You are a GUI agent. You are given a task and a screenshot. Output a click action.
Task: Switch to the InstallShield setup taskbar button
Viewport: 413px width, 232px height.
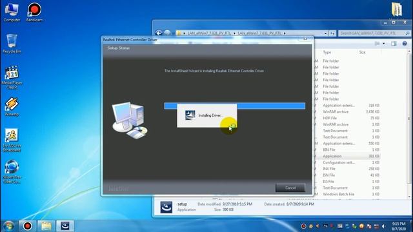pos(65,226)
